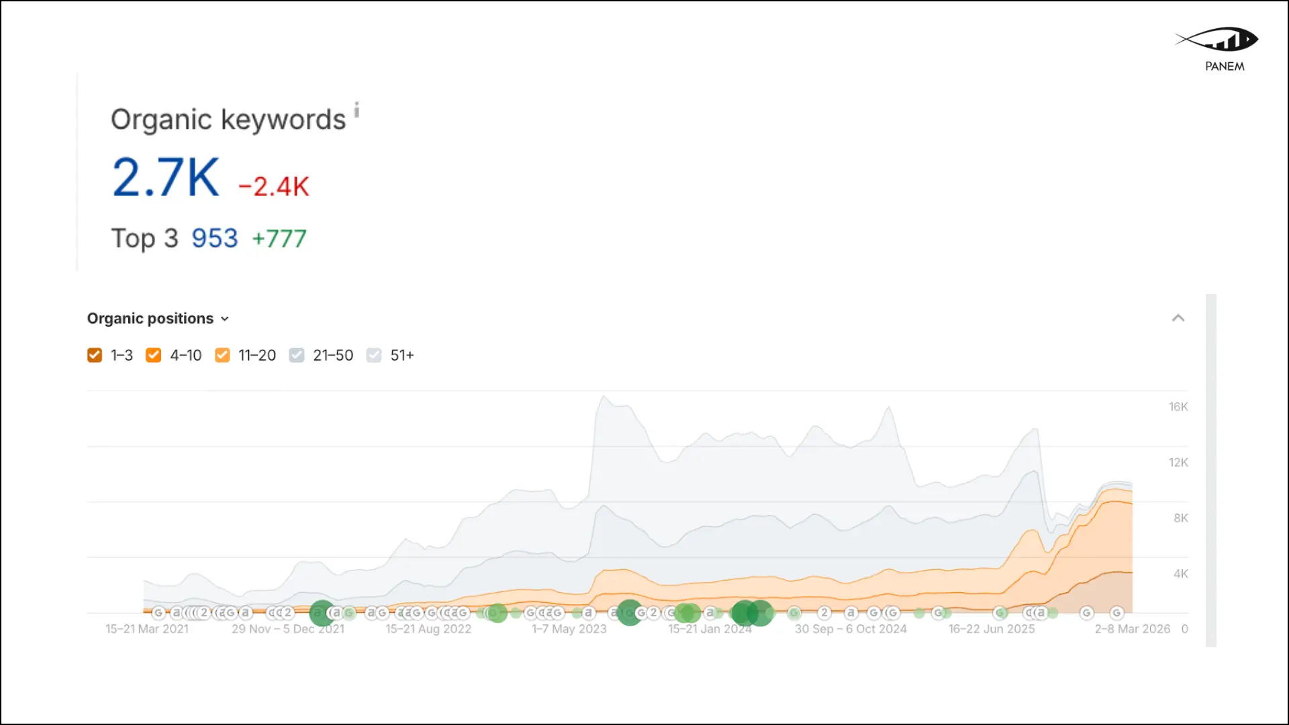The height and width of the screenshot is (725, 1289).
Task: Click the second-to-last G marker on the timeline
Action: point(1086,612)
